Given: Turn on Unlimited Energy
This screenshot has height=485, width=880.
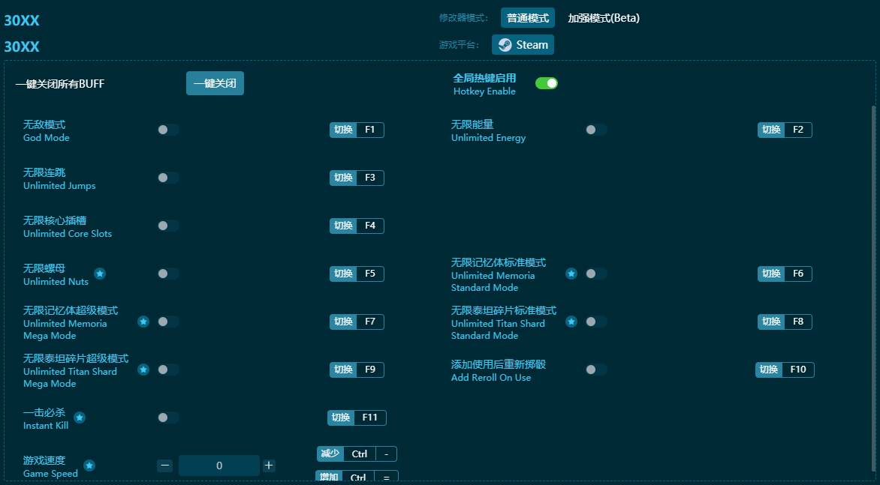Looking at the screenshot, I should pyautogui.click(x=596, y=129).
